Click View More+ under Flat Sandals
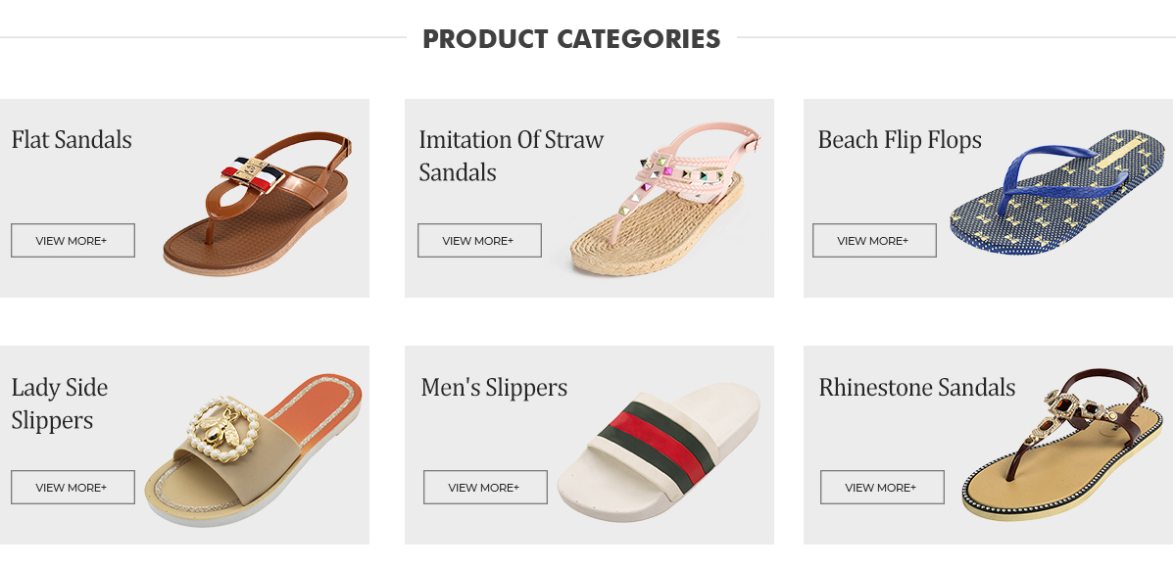The height and width of the screenshot is (568, 1176). click(x=73, y=241)
